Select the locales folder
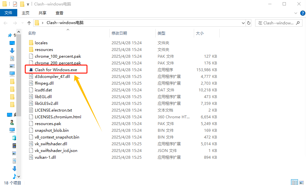The width and height of the screenshot is (306, 185). point(41,43)
